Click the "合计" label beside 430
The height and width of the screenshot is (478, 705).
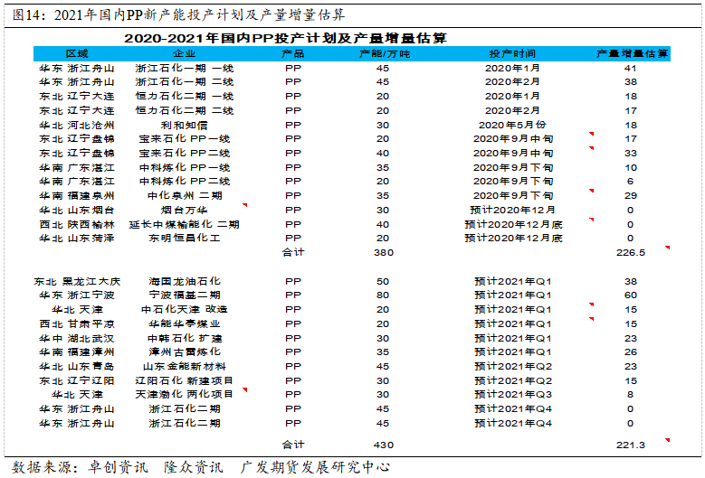tap(293, 445)
